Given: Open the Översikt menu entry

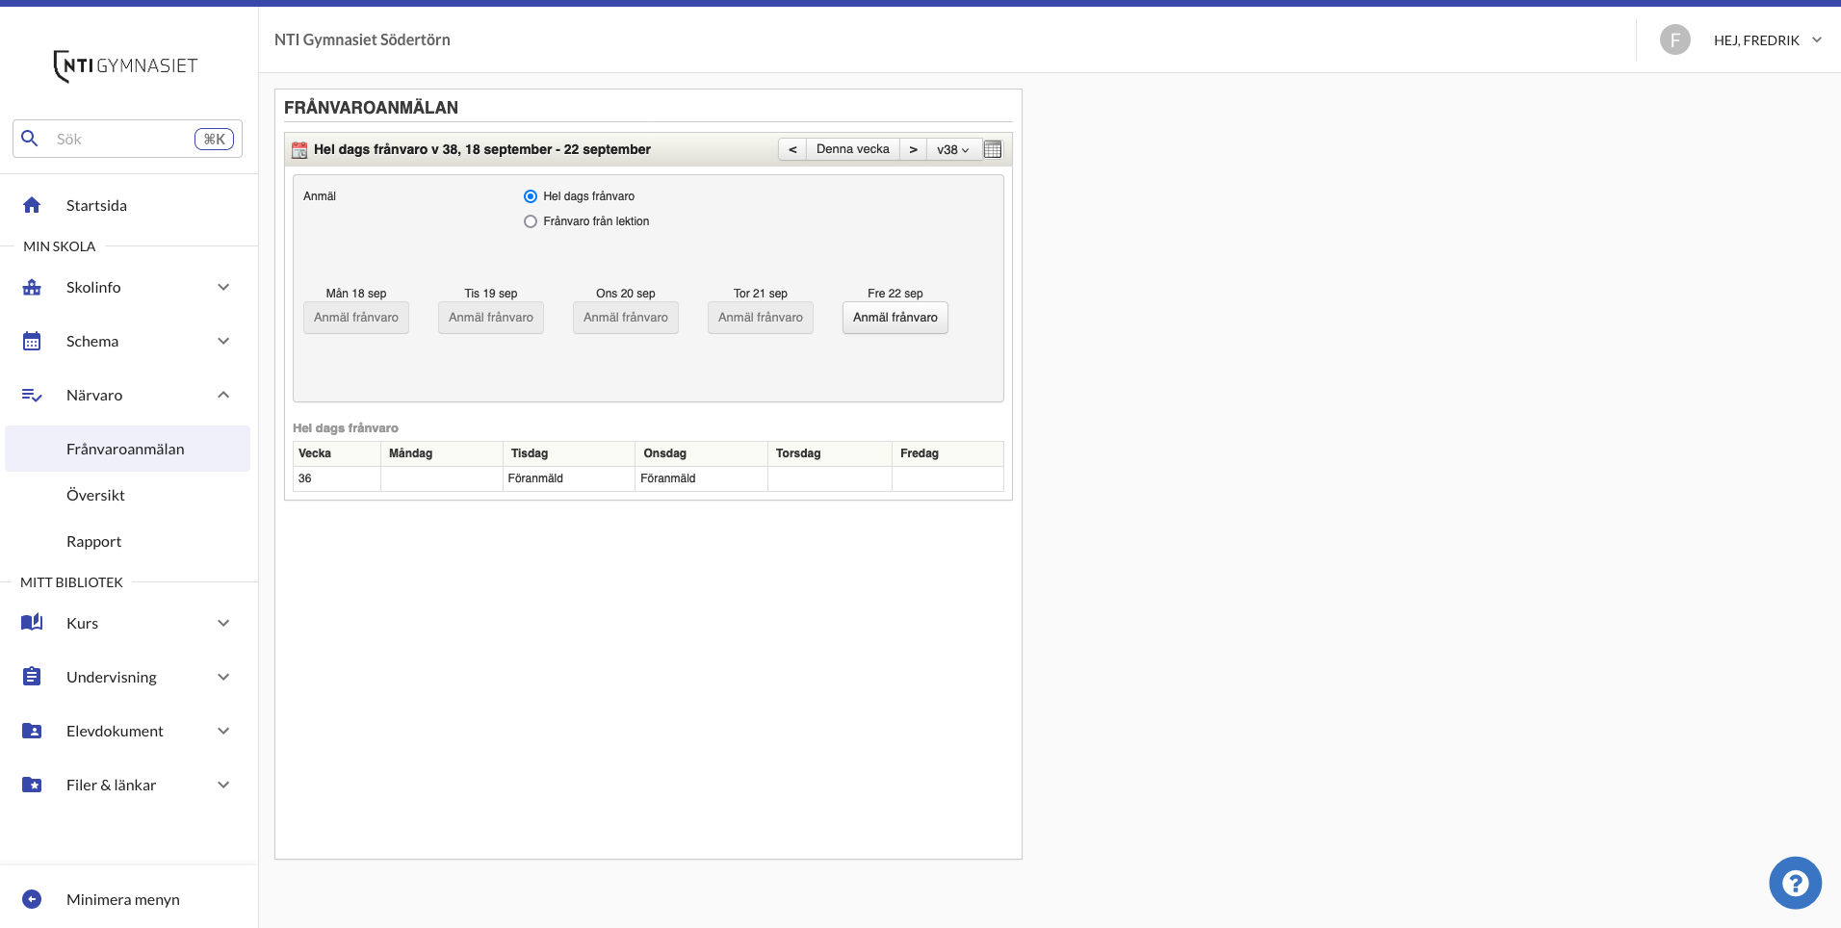Looking at the screenshot, I should pyautogui.click(x=95, y=494).
